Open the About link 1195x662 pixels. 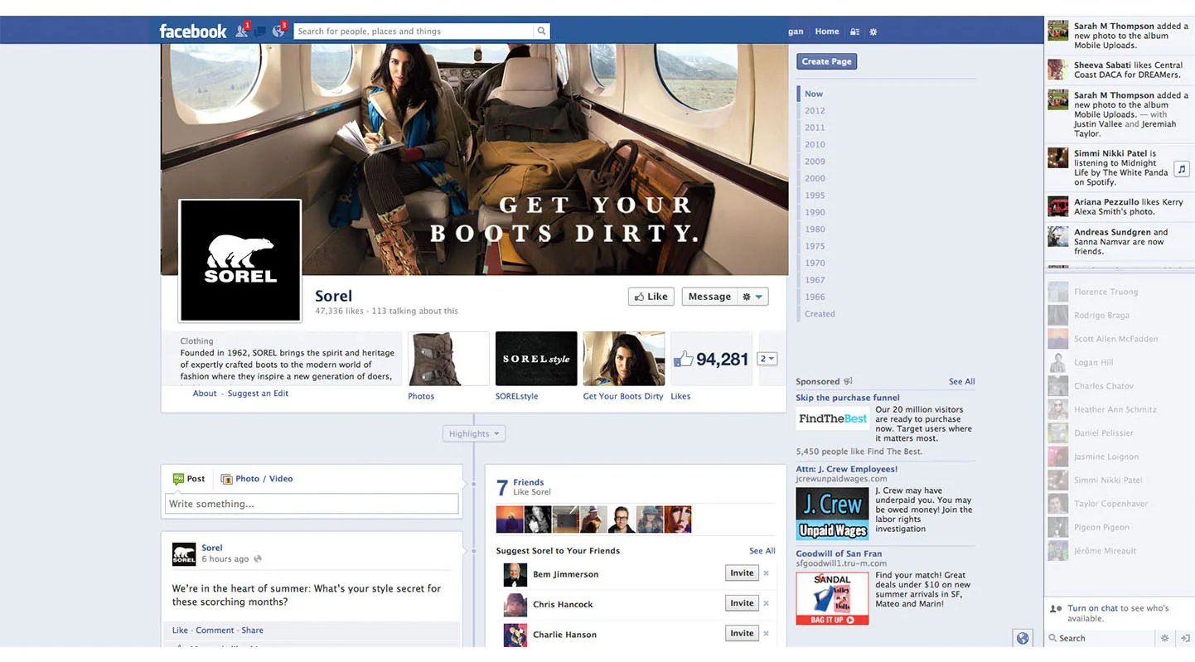coord(205,394)
